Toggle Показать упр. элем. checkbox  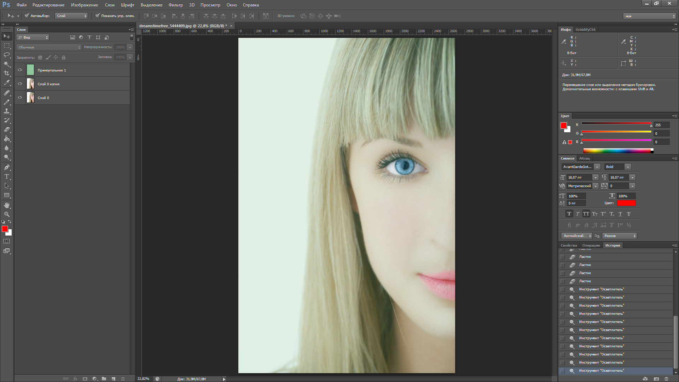(98, 16)
